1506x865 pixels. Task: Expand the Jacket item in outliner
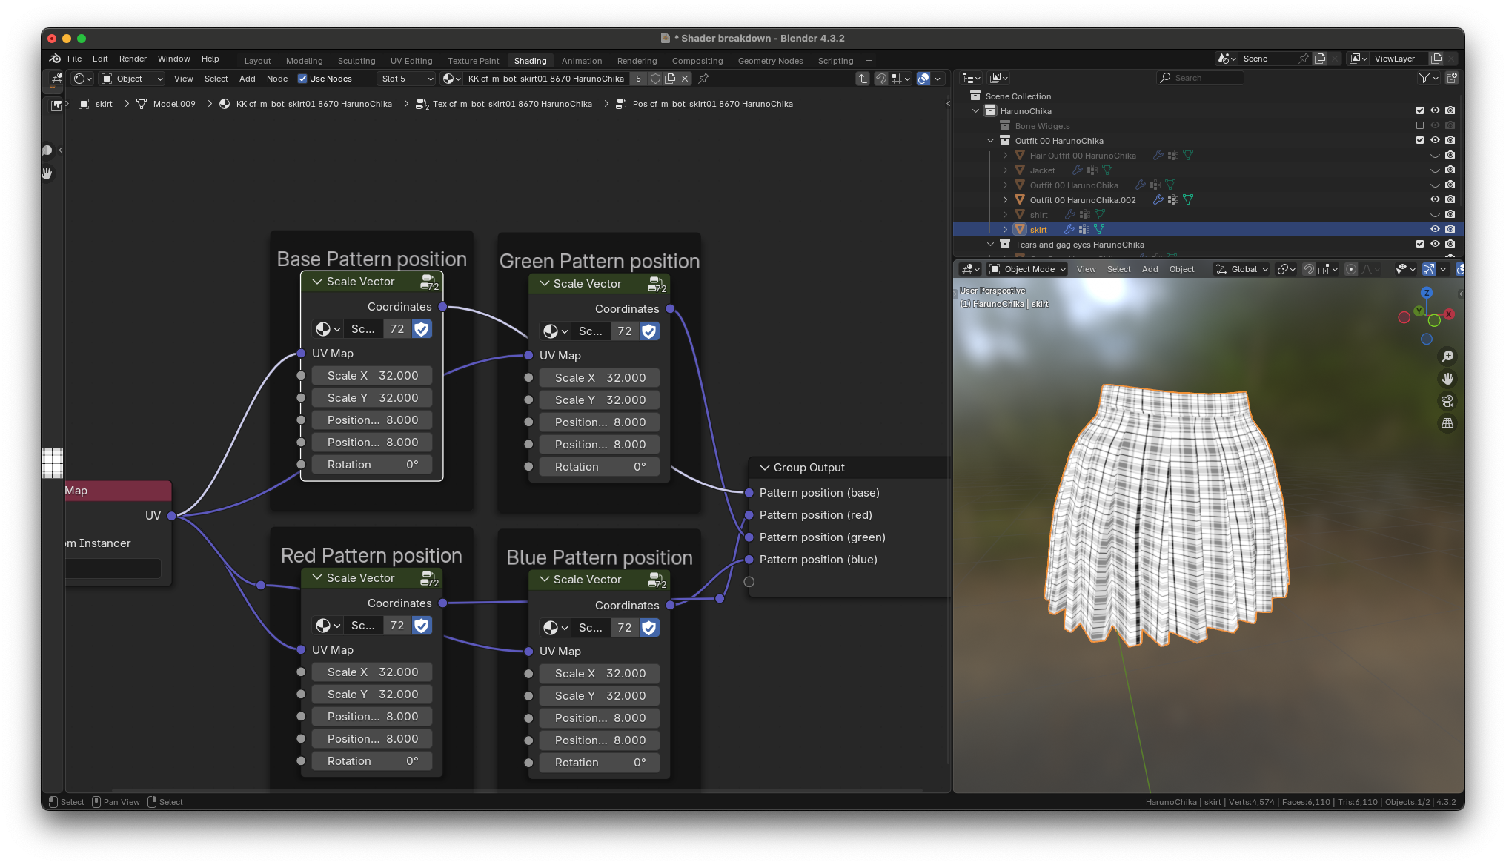pos(1005,170)
